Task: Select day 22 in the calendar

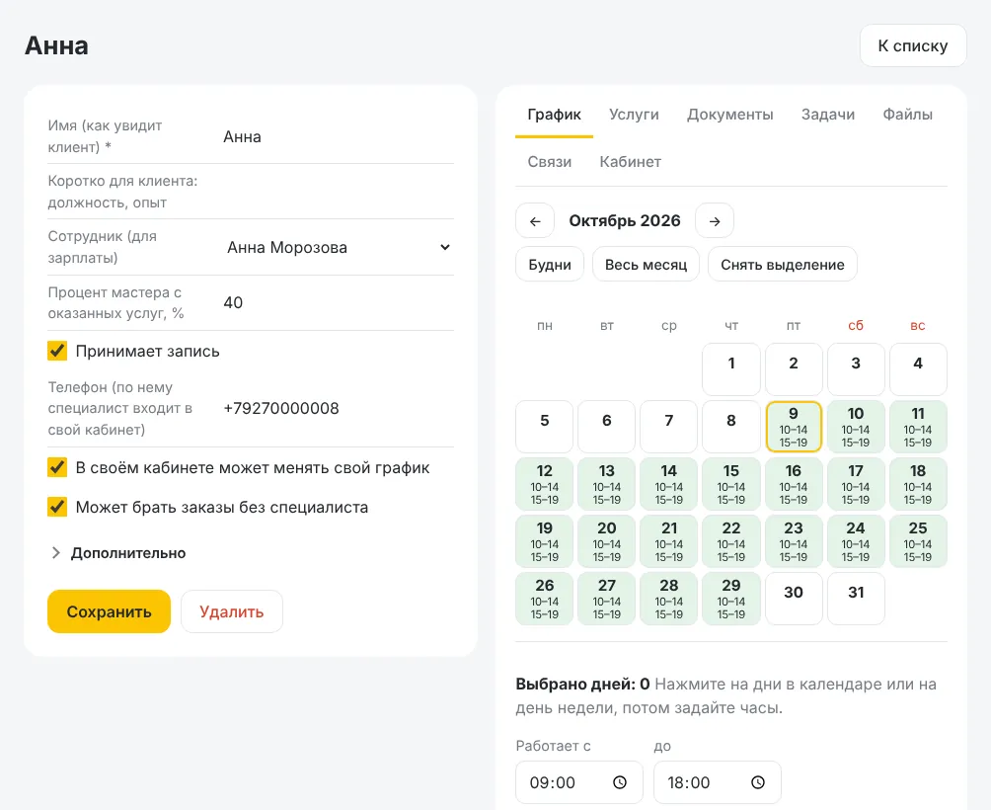Action: tap(731, 542)
